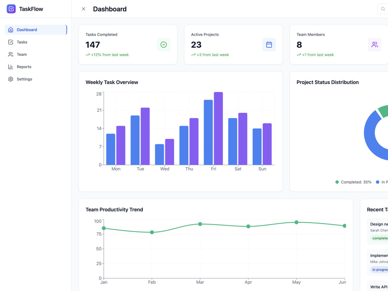Click the Tasks checkbox icon in the sidebar
Image resolution: width=388 pixels, height=291 pixels.
point(10,42)
